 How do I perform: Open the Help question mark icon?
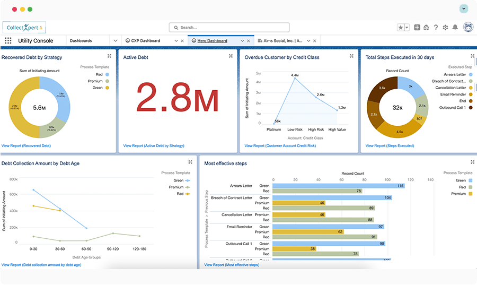pos(436,28)
